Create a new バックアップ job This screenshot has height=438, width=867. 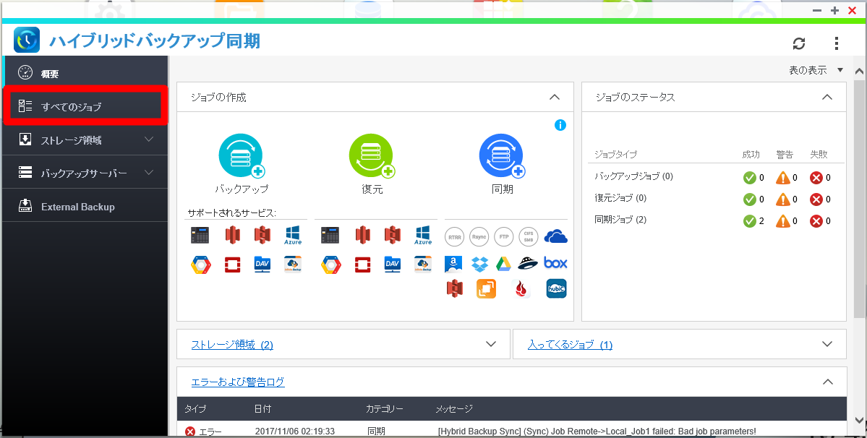pyautogui.click(x=242, y=156)
